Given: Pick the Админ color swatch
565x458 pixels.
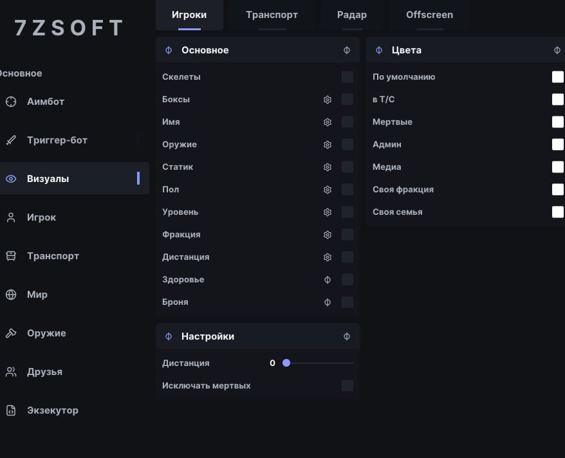Looking at the screenshot, I should 558,144.
